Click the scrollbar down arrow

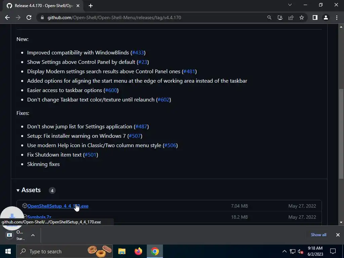[341, 222]
